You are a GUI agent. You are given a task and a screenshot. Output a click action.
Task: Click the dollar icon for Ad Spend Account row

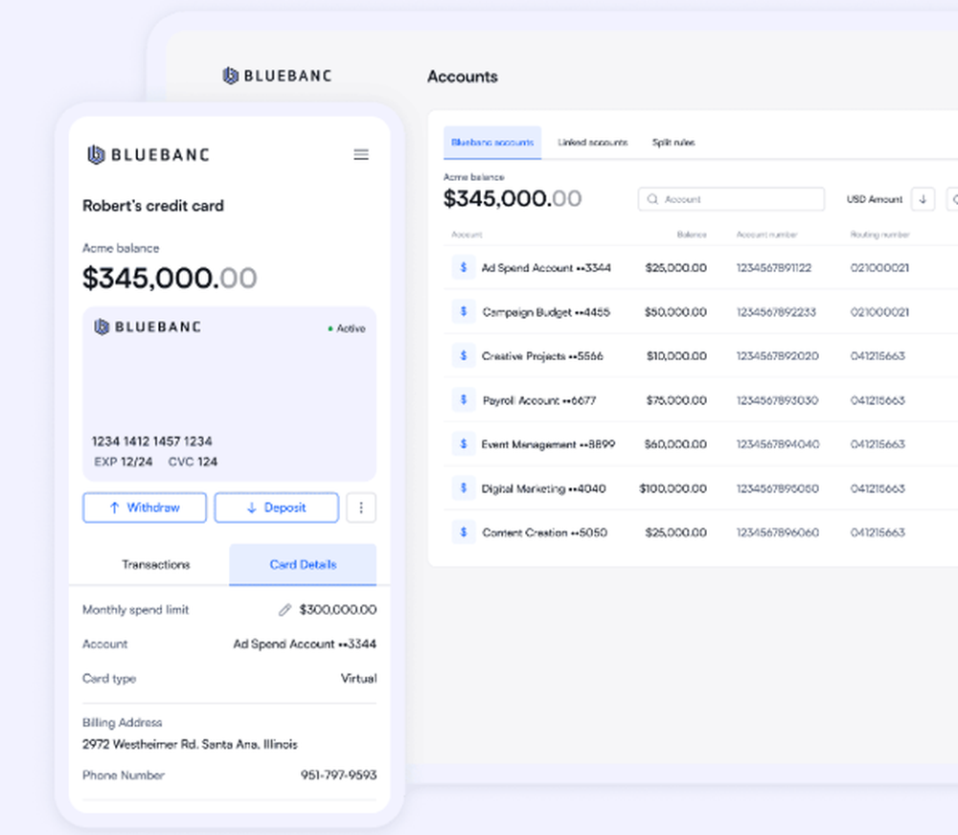463,267
